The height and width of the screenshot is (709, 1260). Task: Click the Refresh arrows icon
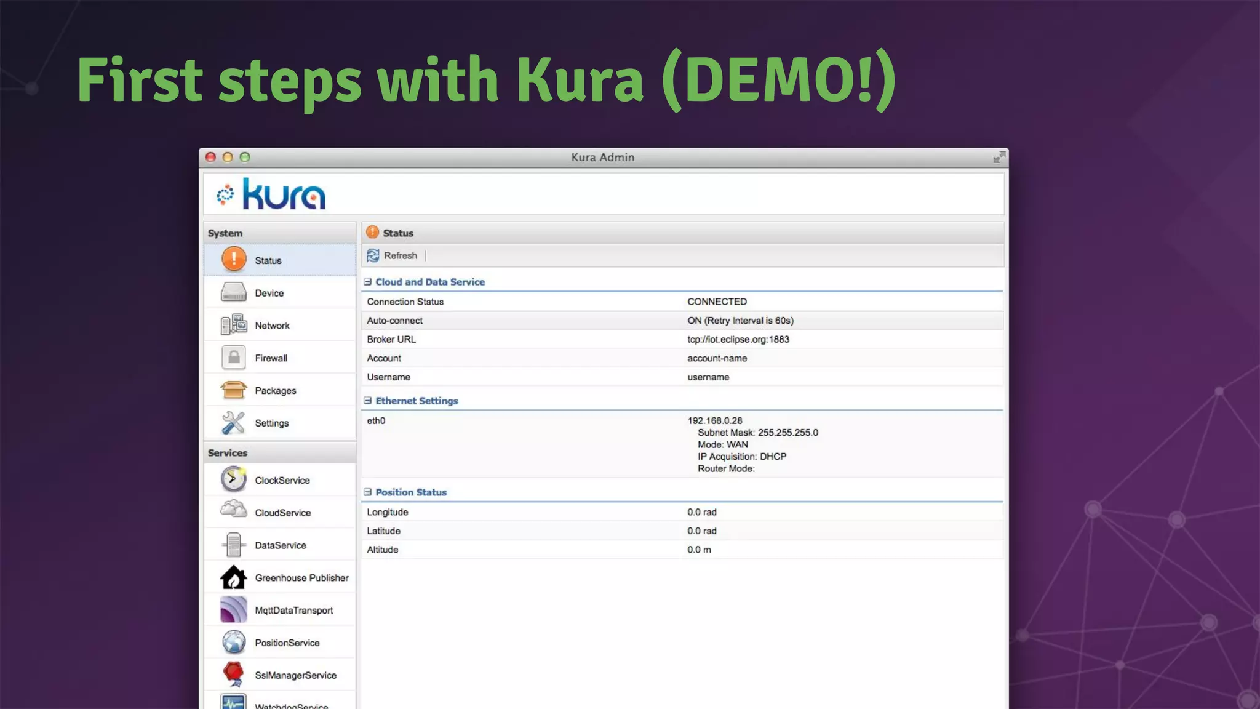373,255
